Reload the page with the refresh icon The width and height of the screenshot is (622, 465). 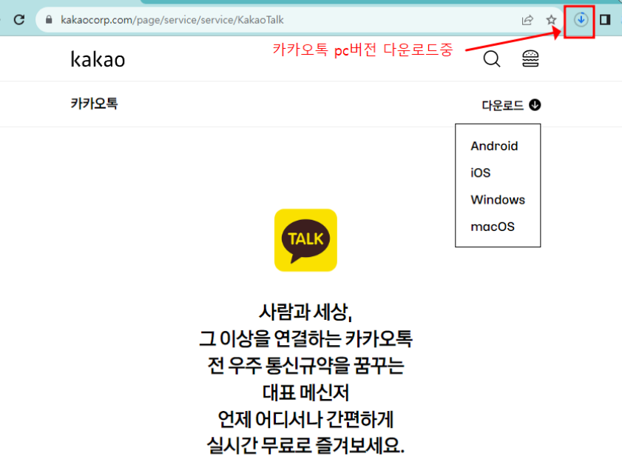point(19,19)
